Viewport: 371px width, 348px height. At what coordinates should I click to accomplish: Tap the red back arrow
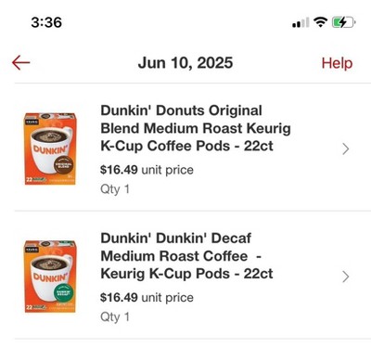(x=21, y=63)
